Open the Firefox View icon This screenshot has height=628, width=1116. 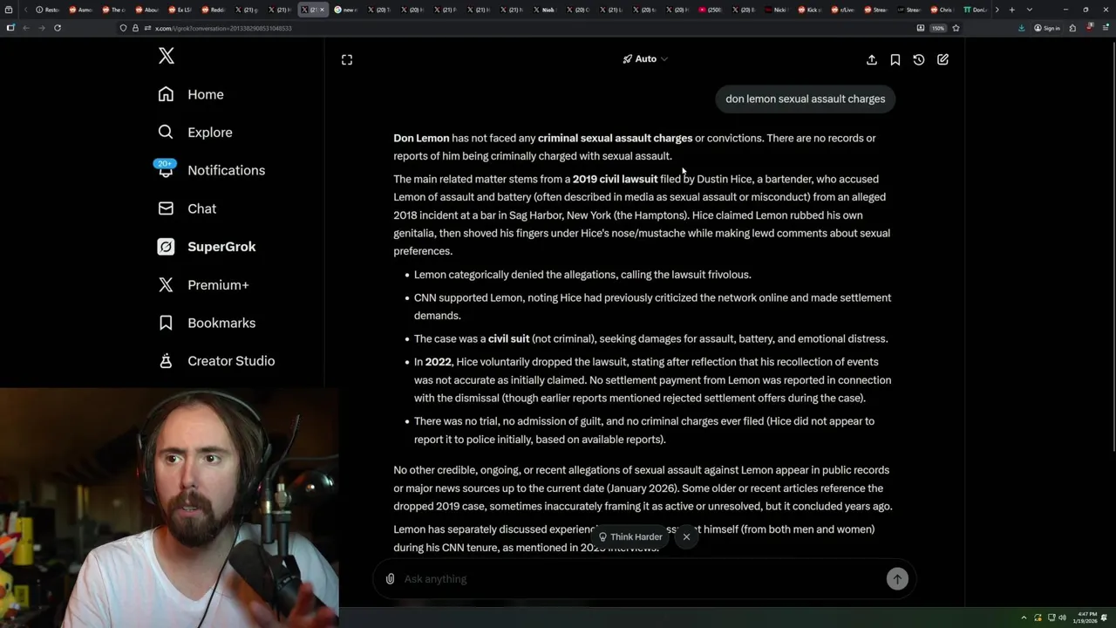(9, 10)
